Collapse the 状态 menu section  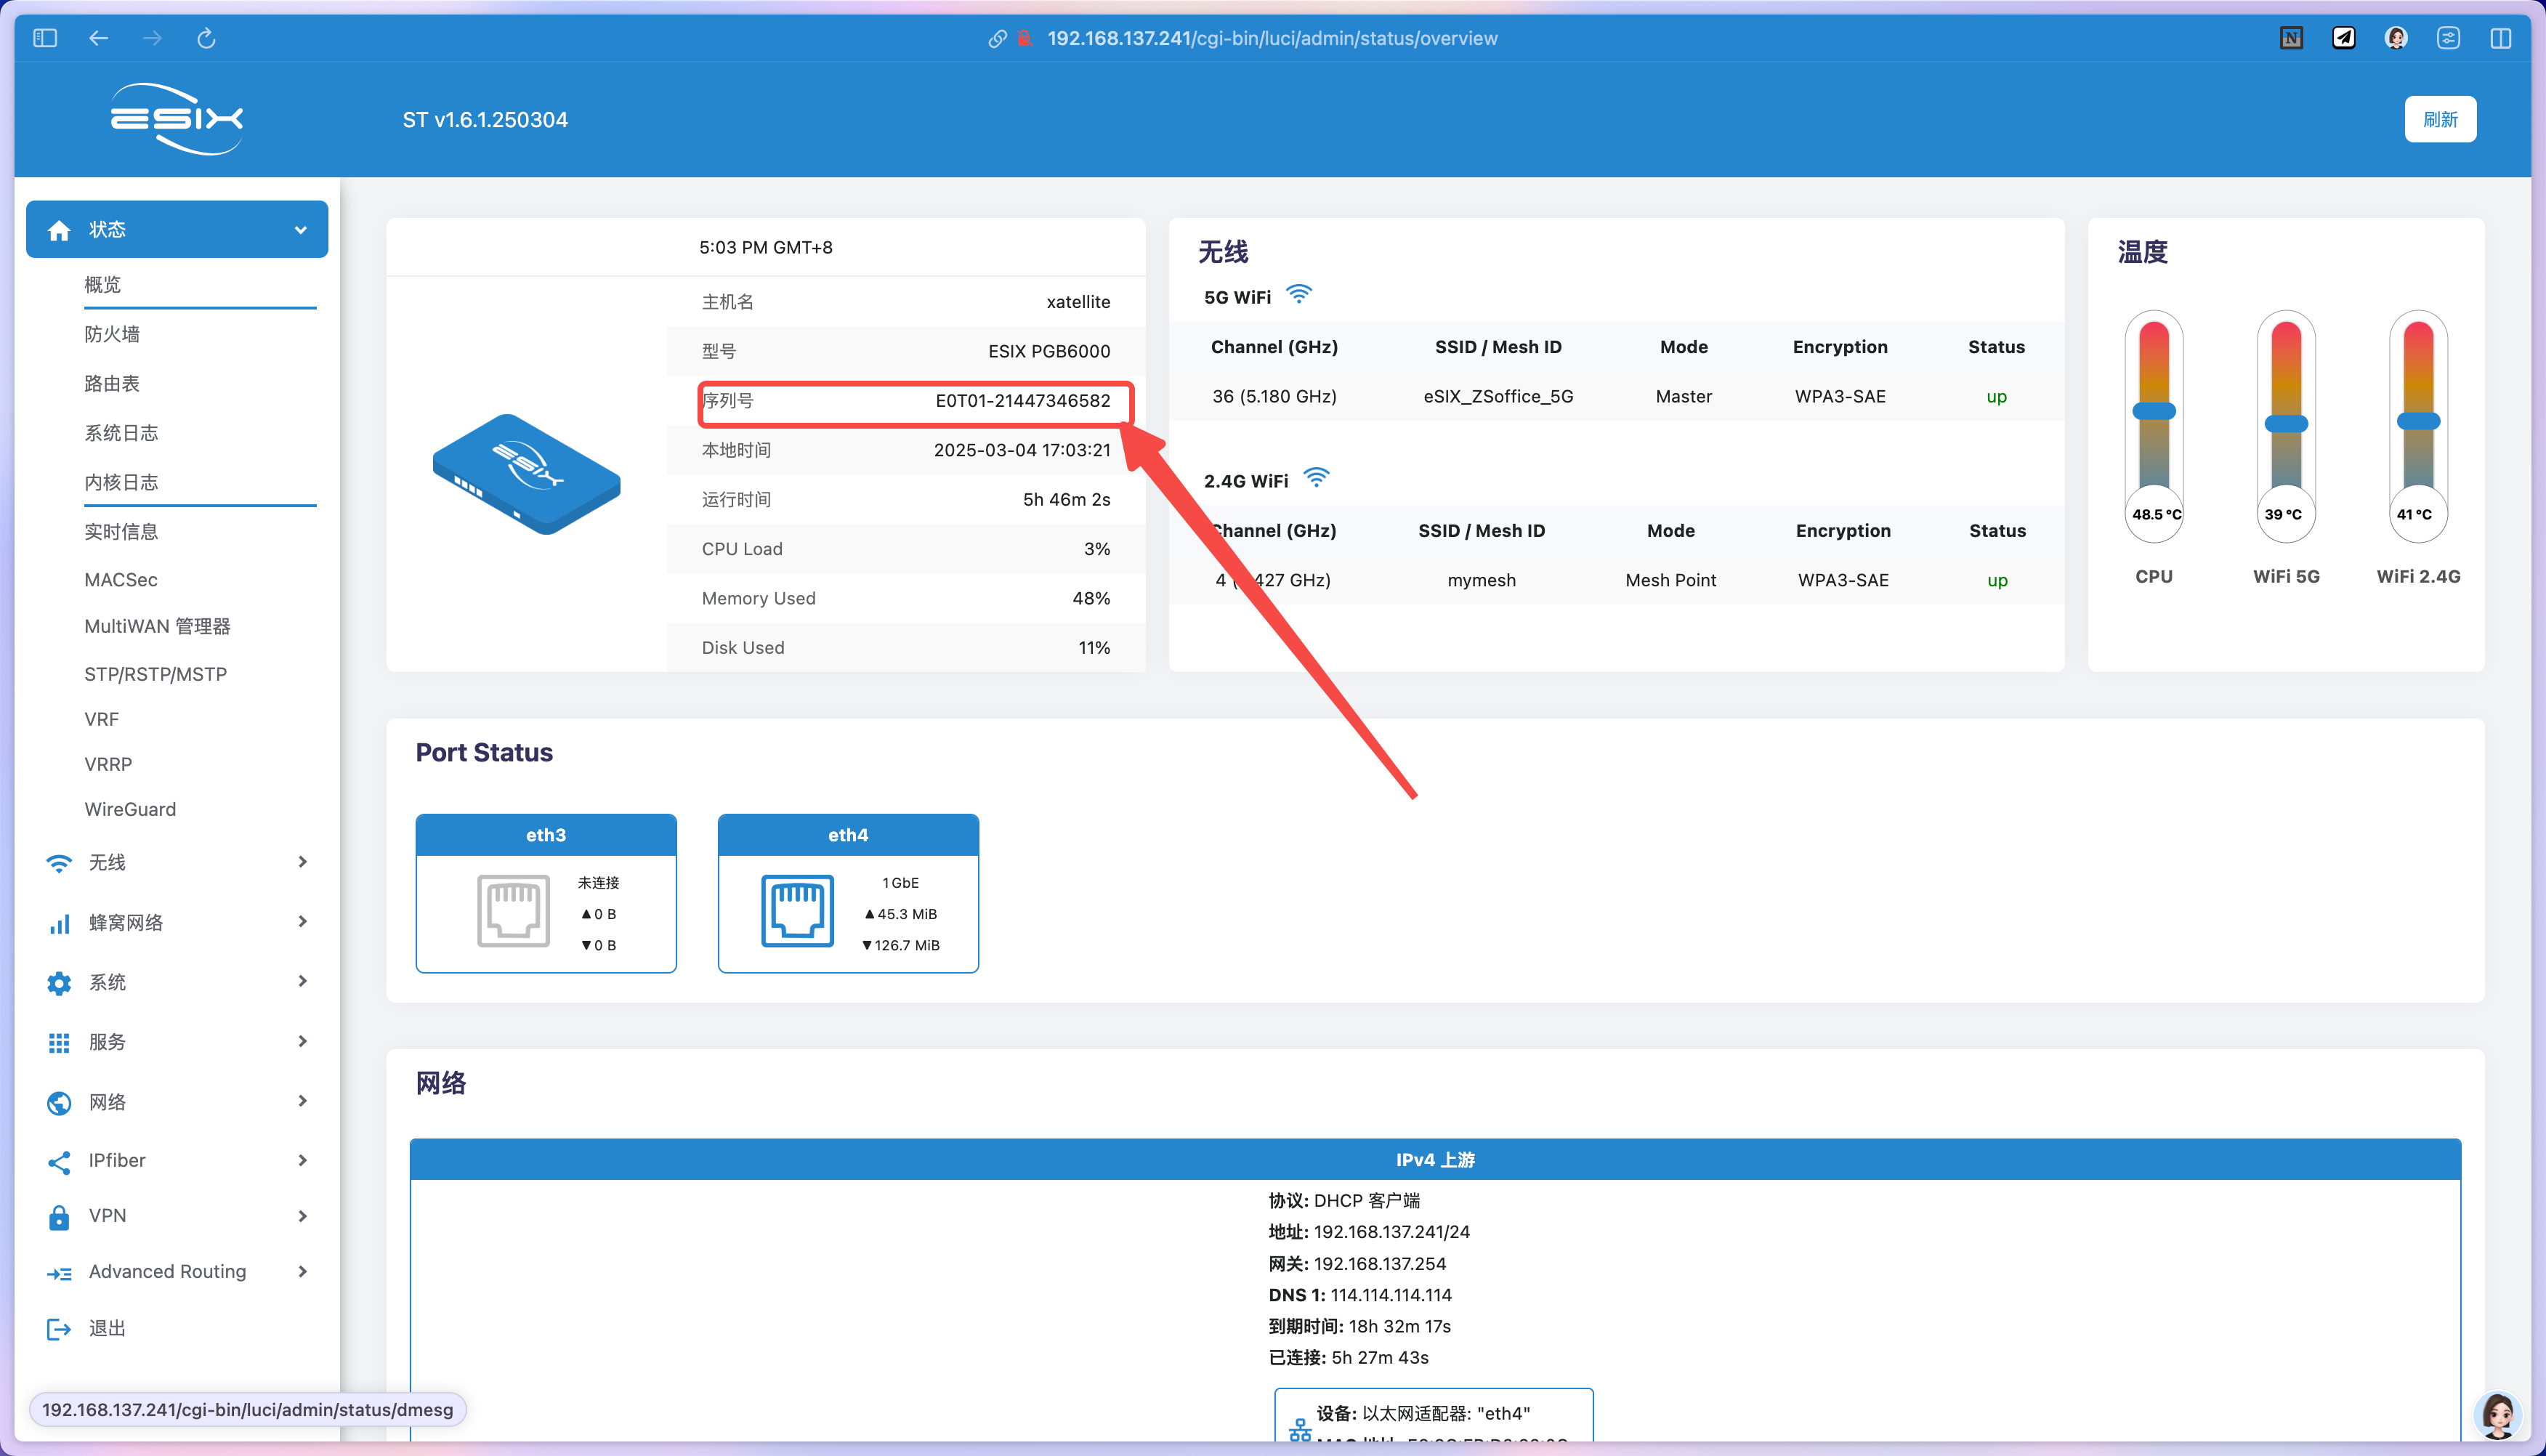[300, 230]
